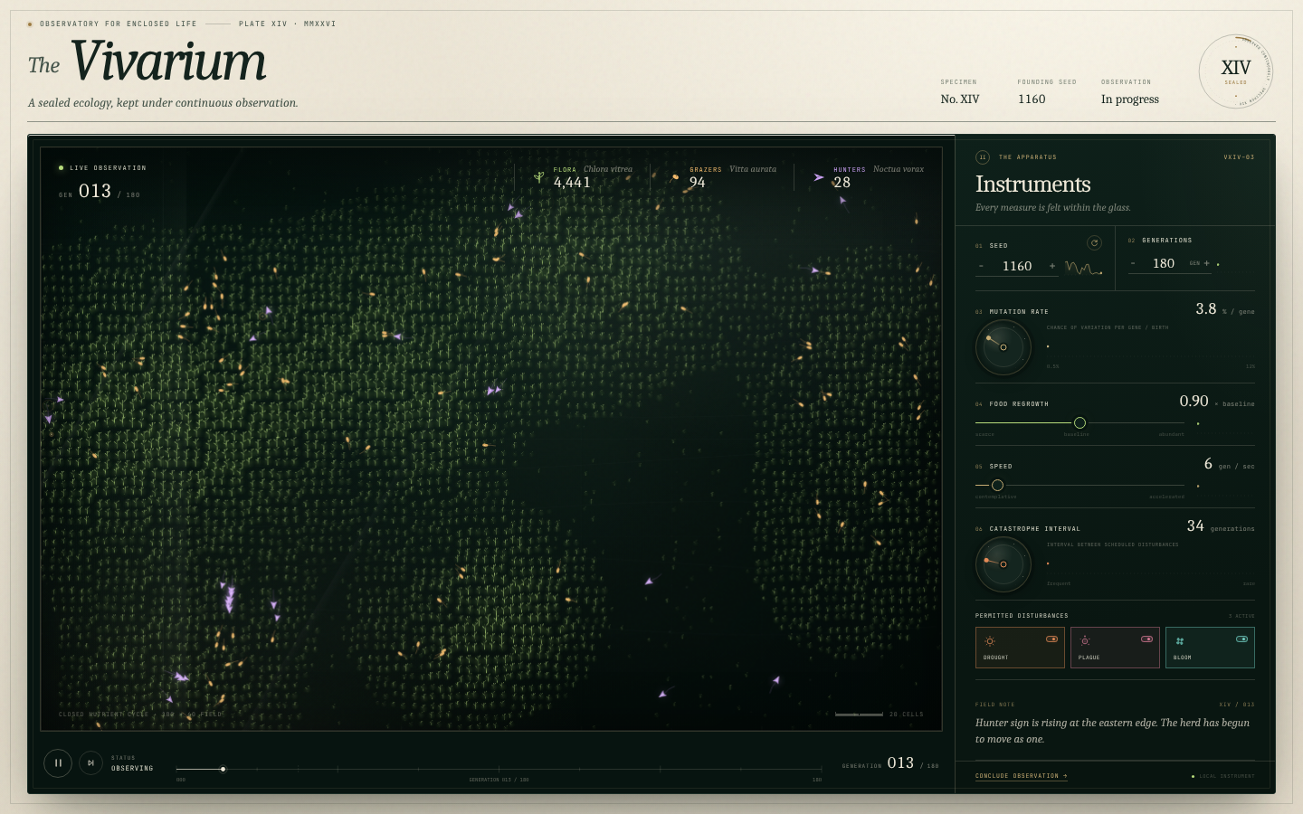The width and height of the screenshot is (1303, 814).
Task: Click the Flora count 4,441
Action: [x=572, y=183]
